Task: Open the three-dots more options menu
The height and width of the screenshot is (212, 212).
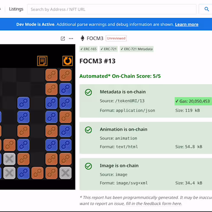Action: pyautogui.click(x=71, y=39)
